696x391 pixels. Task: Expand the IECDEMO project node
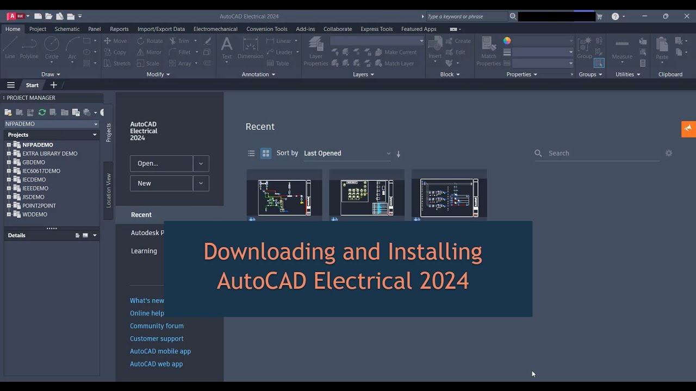(x=9, y=180)
